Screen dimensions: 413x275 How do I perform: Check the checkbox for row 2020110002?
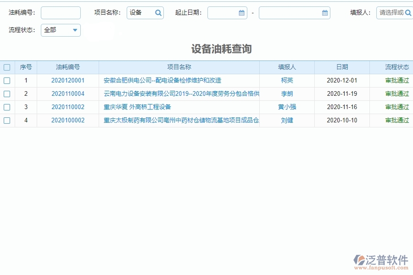7,107
